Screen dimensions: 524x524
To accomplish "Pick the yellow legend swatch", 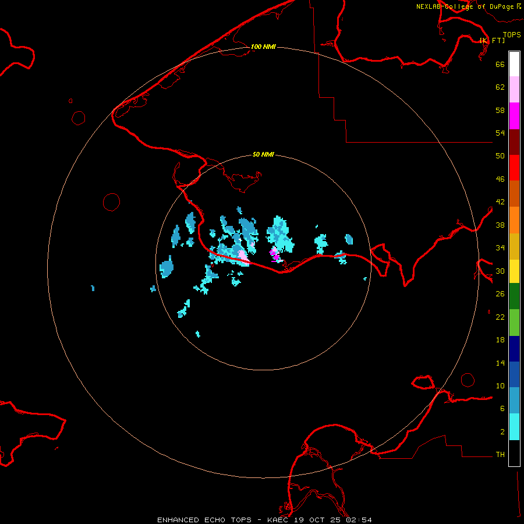I will (514, 271).
